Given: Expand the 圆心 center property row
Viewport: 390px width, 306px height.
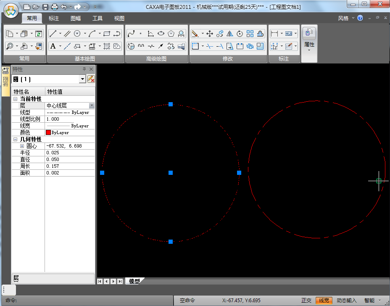Looking at the screenshot, I should 22,146.
